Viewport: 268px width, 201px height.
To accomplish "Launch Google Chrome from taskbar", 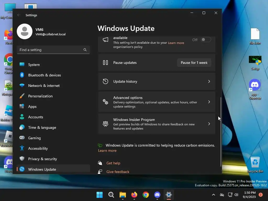I will (x=146, y=195).
